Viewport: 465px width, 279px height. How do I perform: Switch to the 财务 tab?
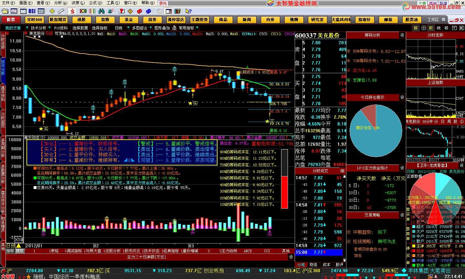pyautogui.click(x=313, y=264)
